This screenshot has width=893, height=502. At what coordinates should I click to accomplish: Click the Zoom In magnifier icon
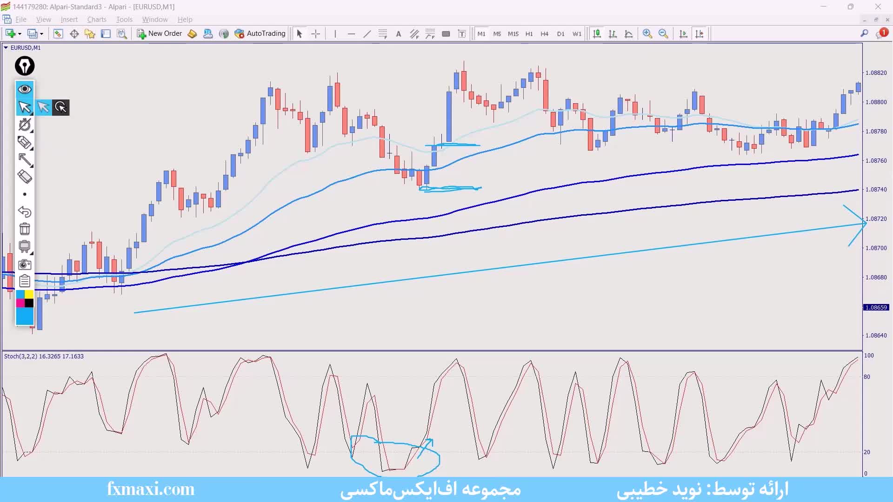(647, 33)
